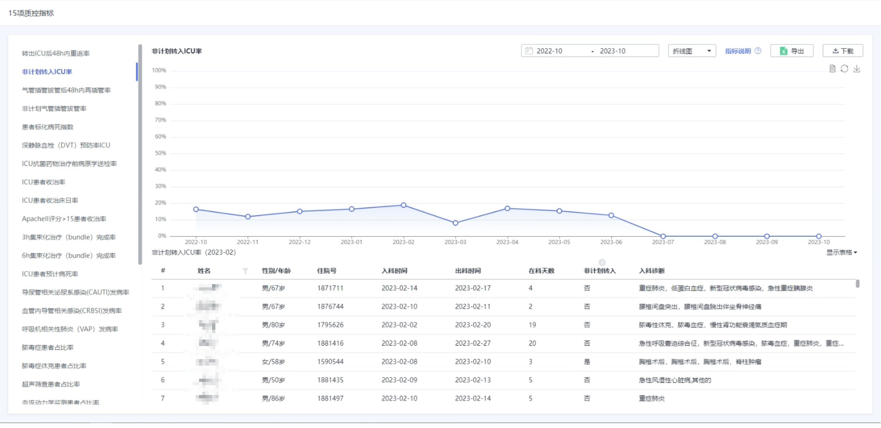Screen dimensions: 881x428
Task: Click the 性别/年龄 column header
Action: click(x=276, y=271)
